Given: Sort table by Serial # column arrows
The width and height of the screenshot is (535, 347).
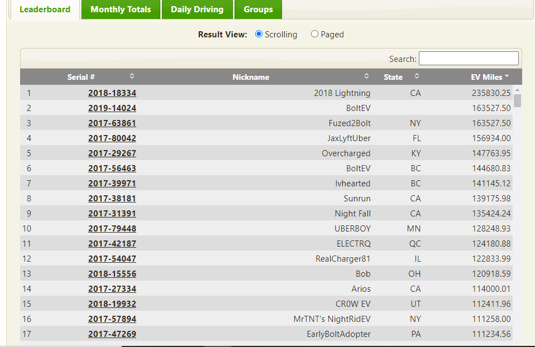Looking at the screenshot, I should pos(132,76).
